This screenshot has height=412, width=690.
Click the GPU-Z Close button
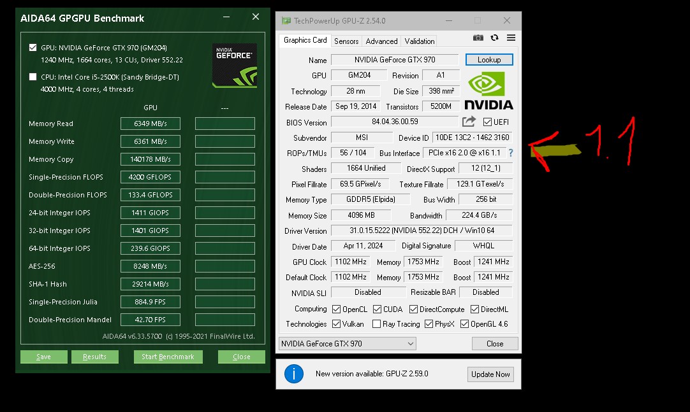pos(495,343)
